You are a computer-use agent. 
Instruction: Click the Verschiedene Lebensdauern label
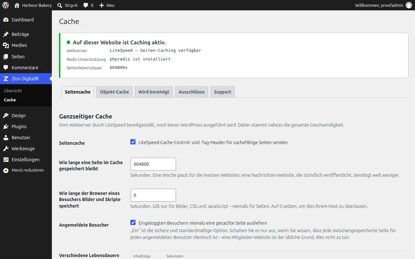coord(89,256)
